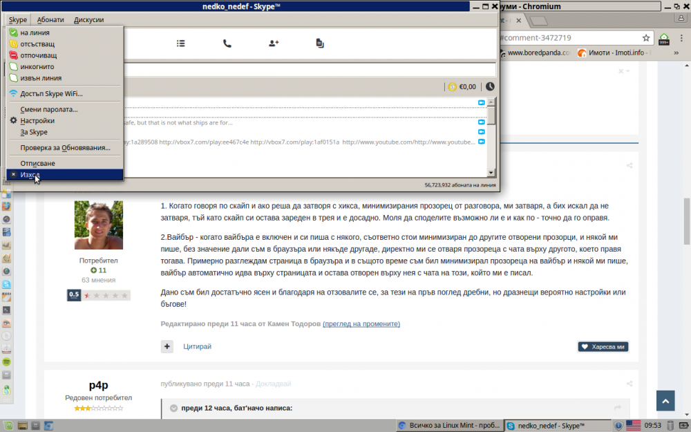Collapse quoted text by бат'начо

(x=173, y=408)
